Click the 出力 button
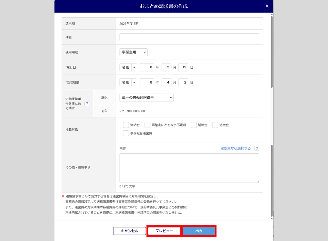This screenshot has height=241, width=328. (199, 231)
